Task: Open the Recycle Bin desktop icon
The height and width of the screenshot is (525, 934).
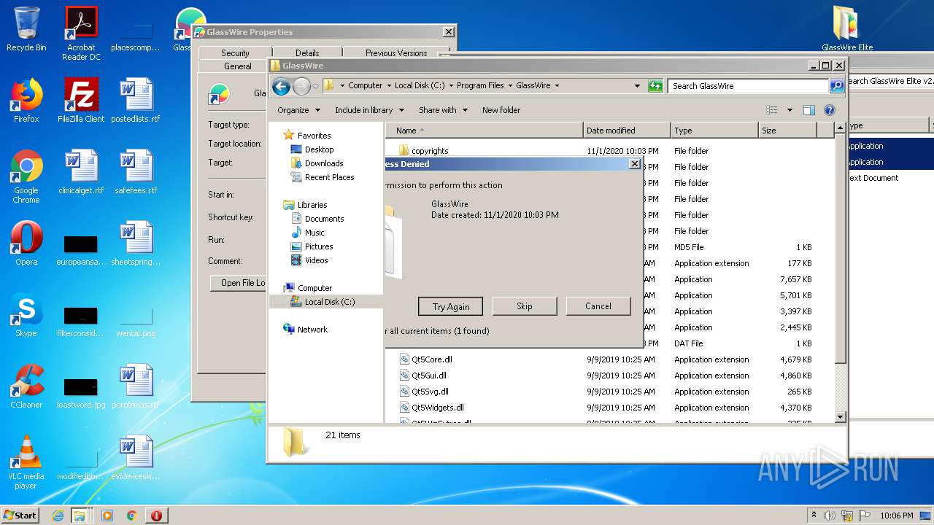Action: click(x=26, y=29)
